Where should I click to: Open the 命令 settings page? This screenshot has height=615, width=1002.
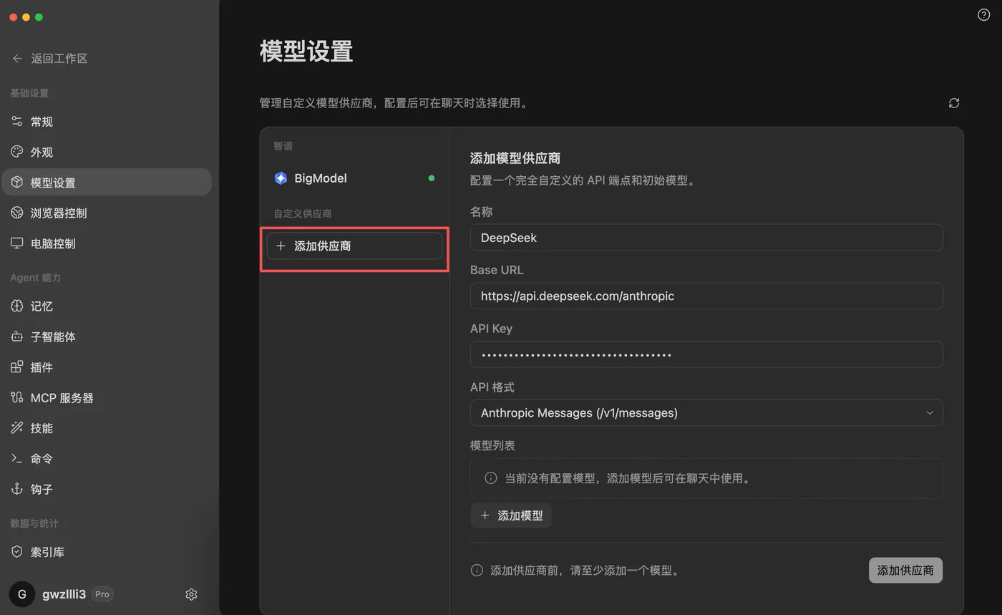pos(107,458)
